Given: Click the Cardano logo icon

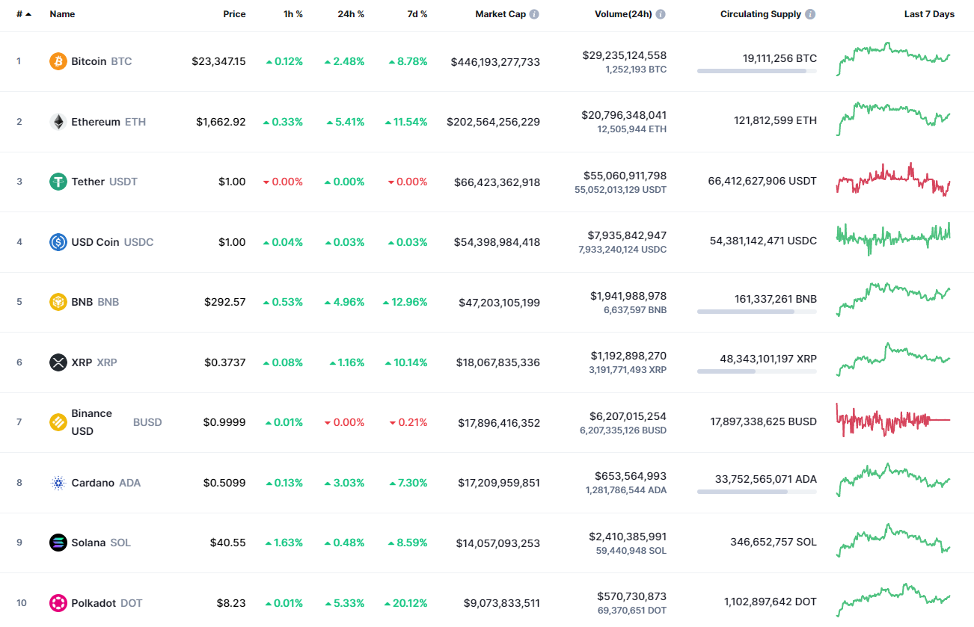Looking at the screenshot, I should tap(57, 482).
